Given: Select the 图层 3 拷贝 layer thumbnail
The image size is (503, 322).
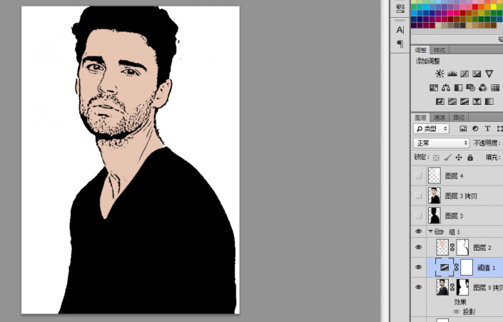Looking at the screenshot, I should tap(435, 196).
